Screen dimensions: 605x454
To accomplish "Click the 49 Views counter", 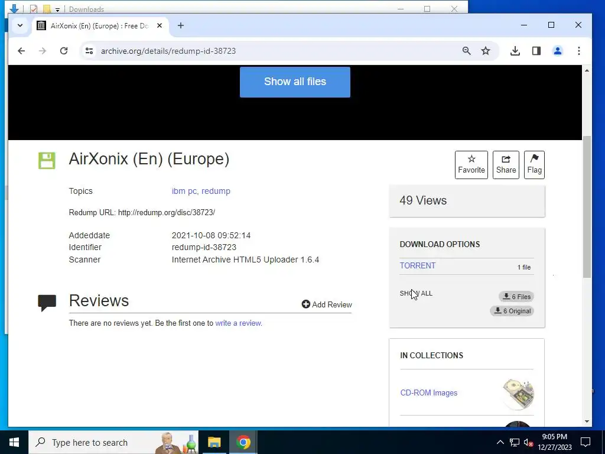I will (x=423, y=200).
